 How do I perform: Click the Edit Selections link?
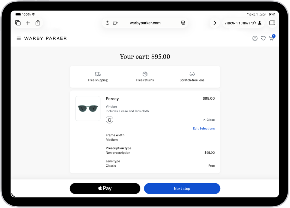[204, 129]
